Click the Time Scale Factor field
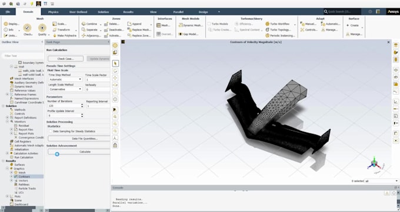Image resolution: width=400 pixels, height=212 pixels. (x=98, y=79)
